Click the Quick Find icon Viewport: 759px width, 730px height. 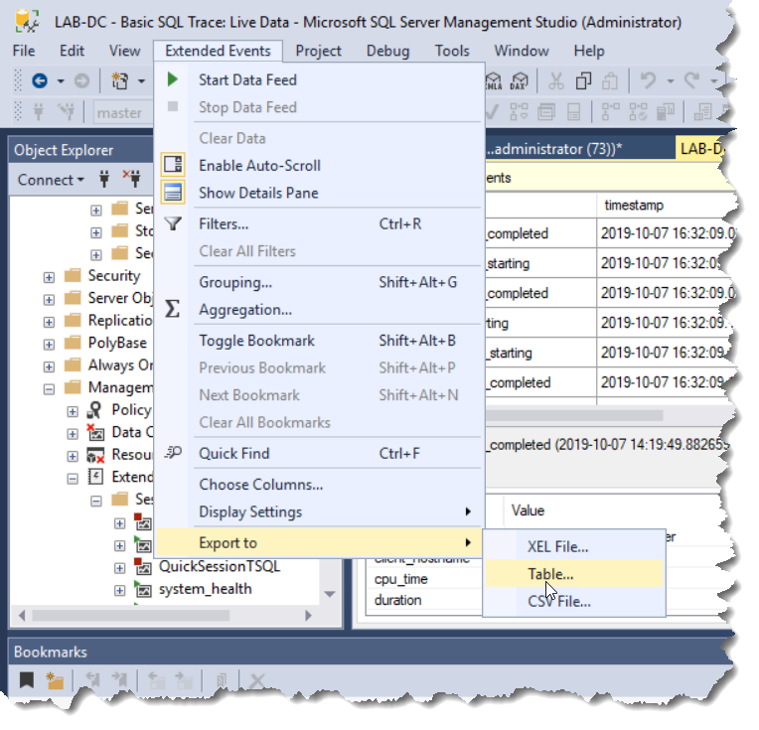click(x=173, y=454)
